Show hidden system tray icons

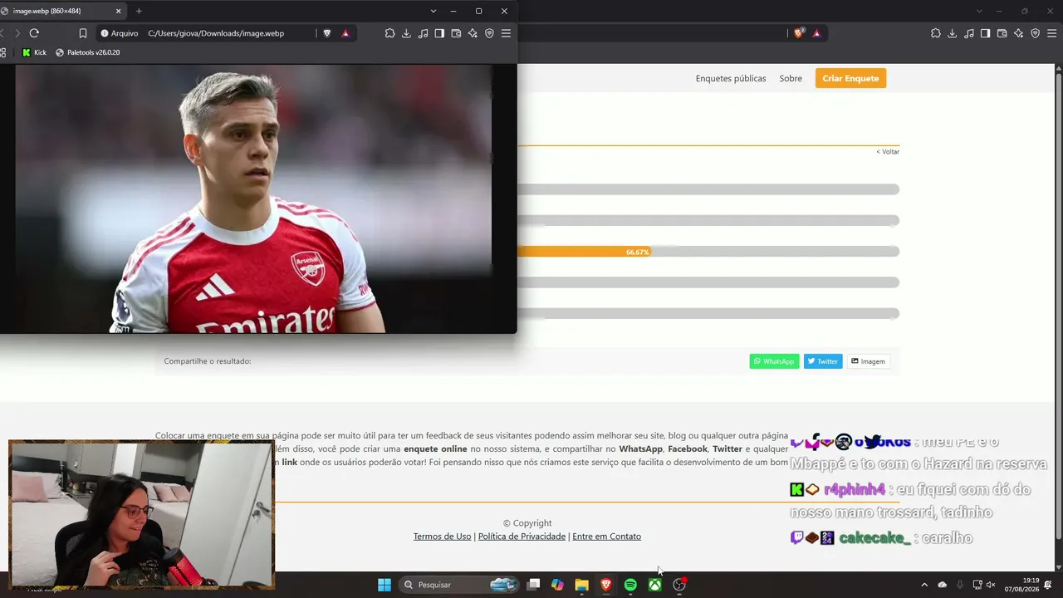point(924,585)
